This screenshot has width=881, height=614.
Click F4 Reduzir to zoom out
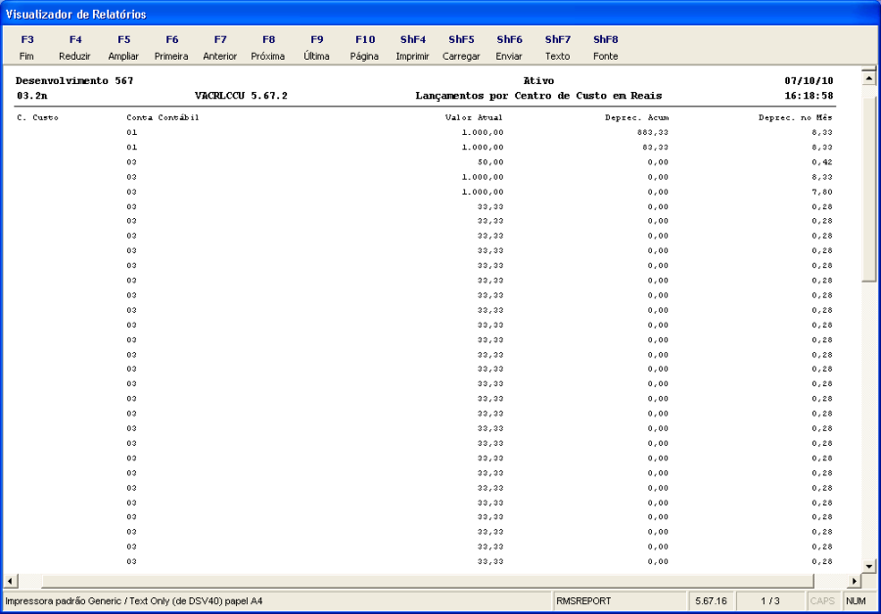(74, 47)
